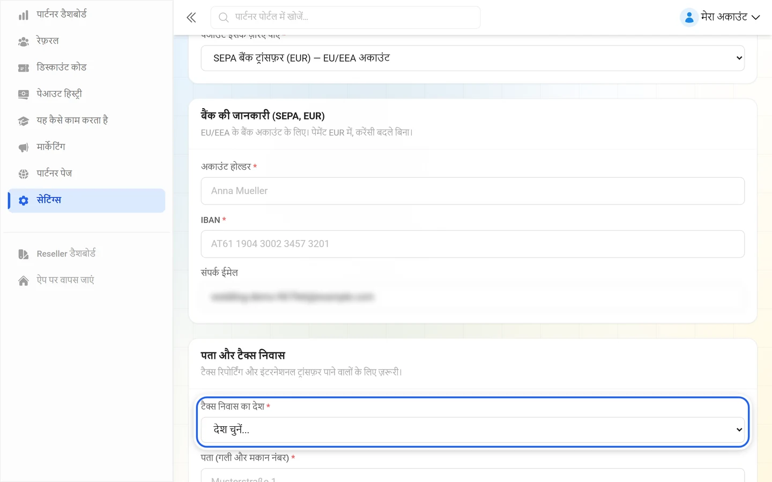This screenshot has height=482, width=772.
Task: Collapse the sidebar with double chevron
Action: (191, 17)
